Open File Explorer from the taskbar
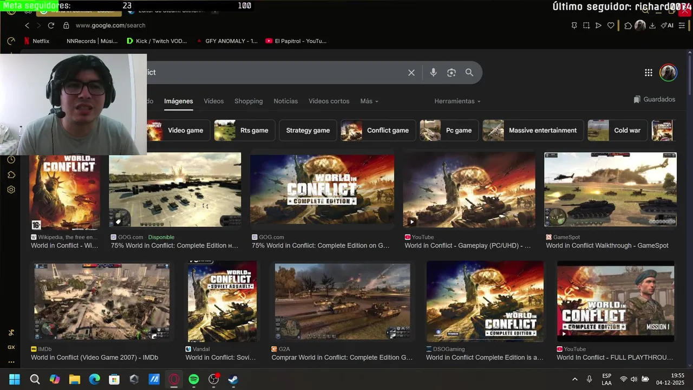Viewport: 693px width, 390px height. pyautogui.click(x=74, y=379)
